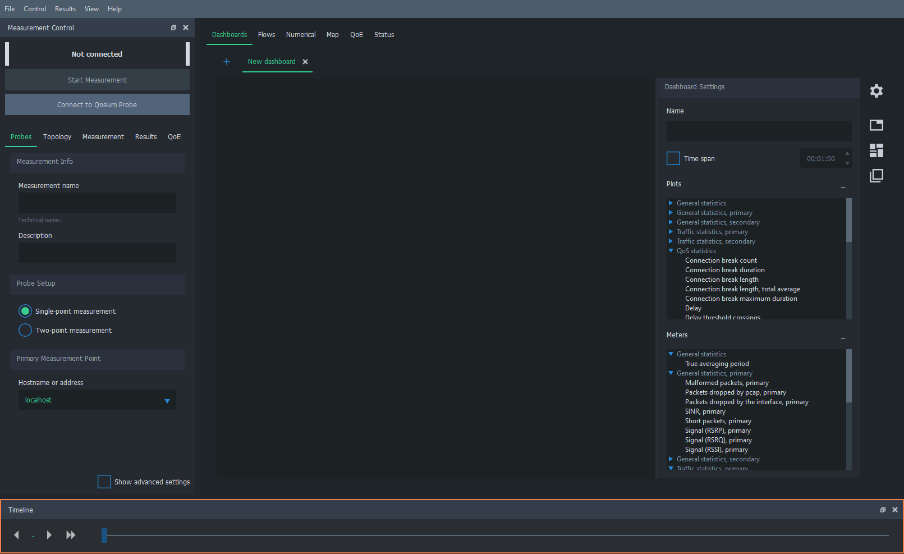The image size is (904, 554).
Task: Click the Start Measurement button
Action: (97, 80)
